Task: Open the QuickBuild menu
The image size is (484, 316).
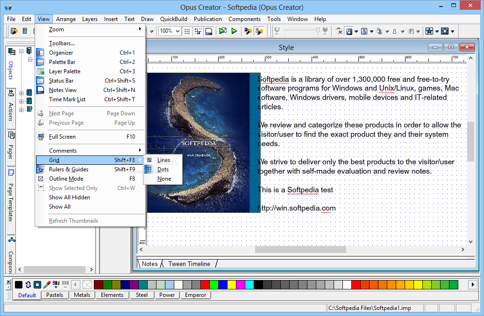Action: click(173, 19)
